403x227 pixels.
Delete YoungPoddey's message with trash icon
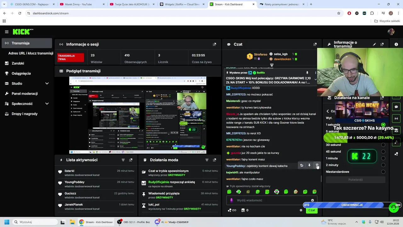[317, 166]
